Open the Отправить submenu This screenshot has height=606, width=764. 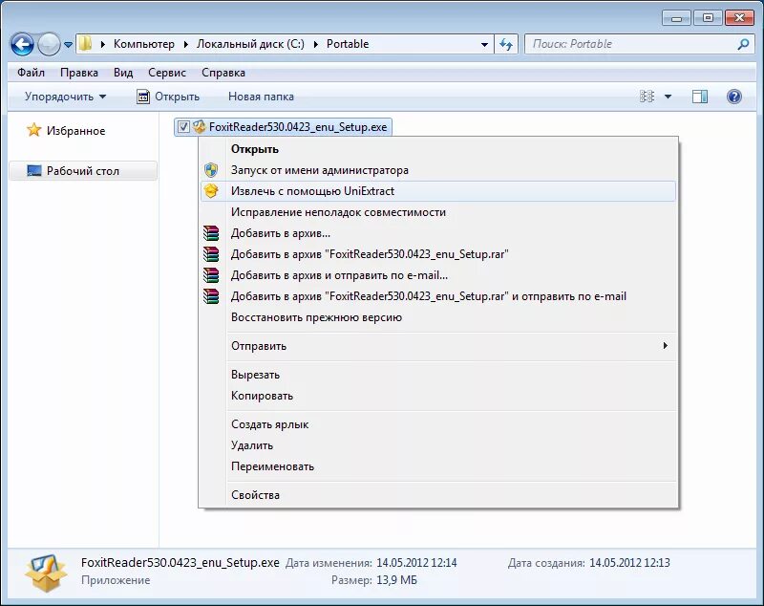[x=438, y=346]
